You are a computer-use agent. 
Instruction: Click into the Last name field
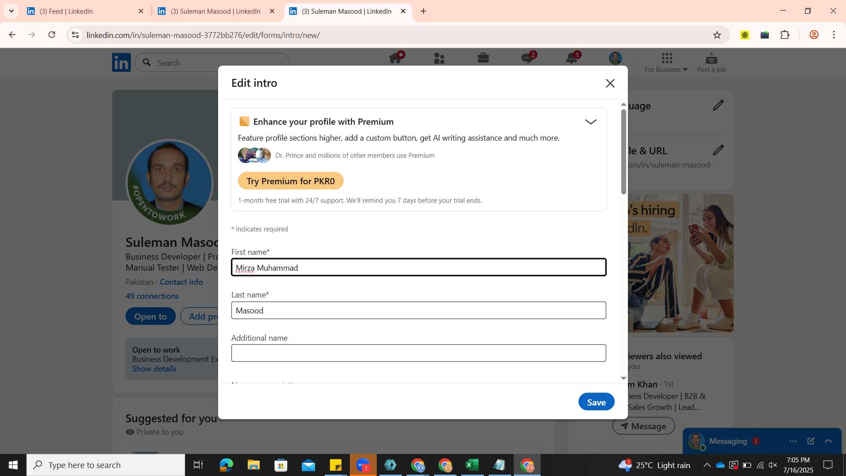(x=419, y=310)
